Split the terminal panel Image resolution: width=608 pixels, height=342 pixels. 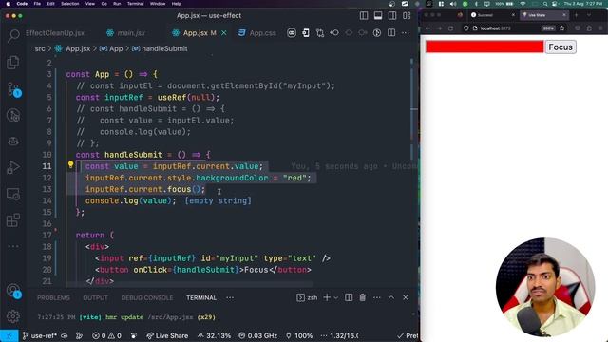pos(349,297)
